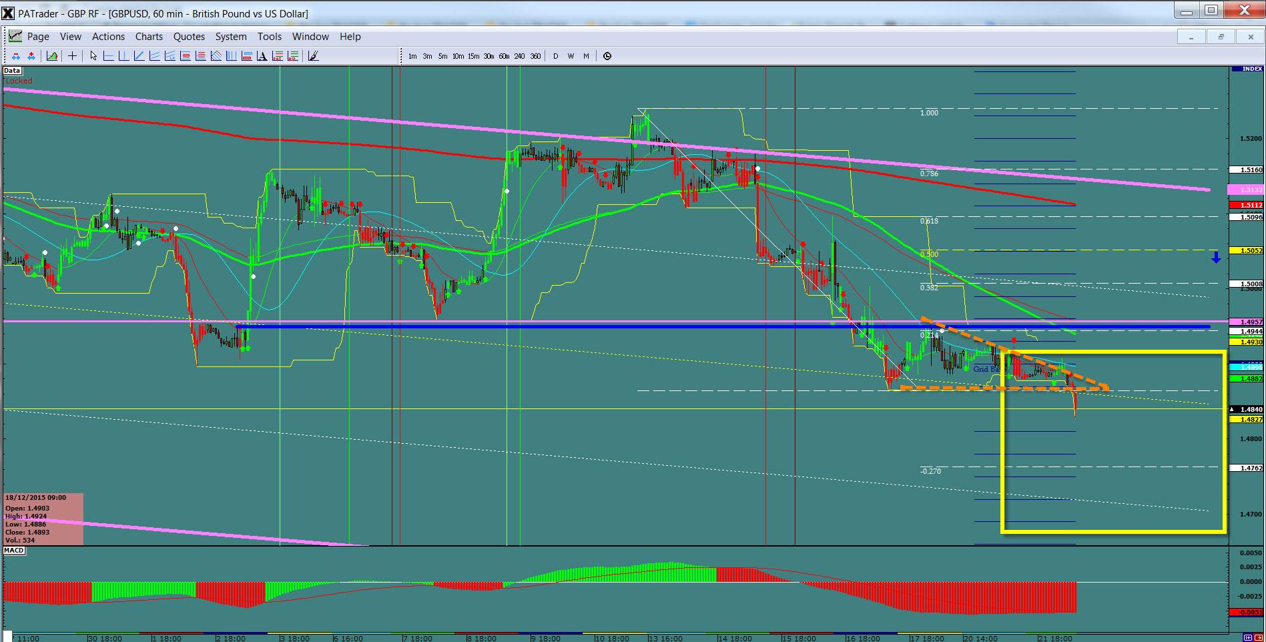Select the parallel channel lines tool

pyautogui.click(x=155, y=56)
